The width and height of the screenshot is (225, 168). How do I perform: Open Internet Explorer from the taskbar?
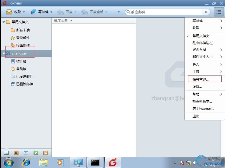click(26, 163)
